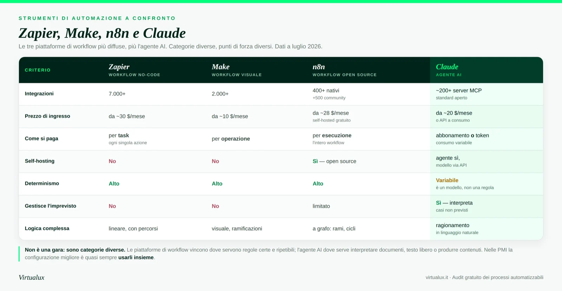The image size is (562, 291).
Task: Click the 'Prezzo di ingresso' row label
Action: click(x=47, y=116)
